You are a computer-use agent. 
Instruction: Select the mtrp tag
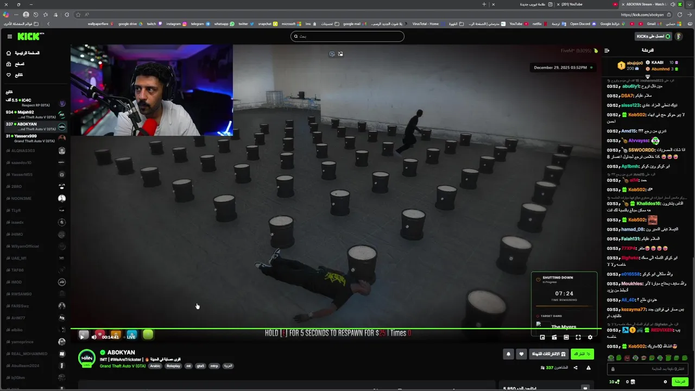tap(214, 366)
